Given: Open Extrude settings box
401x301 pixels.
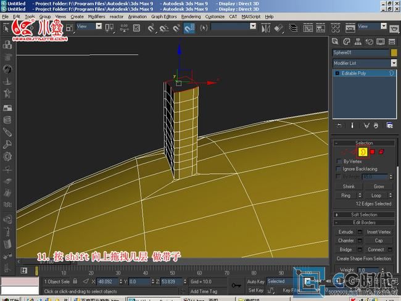Looking at the screenshot, I should pos(360,232).
